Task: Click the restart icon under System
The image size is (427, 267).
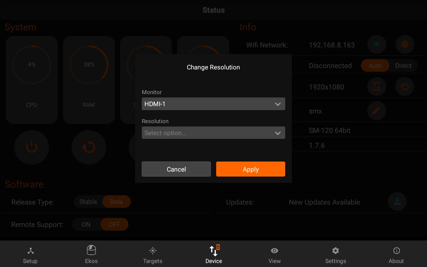Action: coord(89,147)
